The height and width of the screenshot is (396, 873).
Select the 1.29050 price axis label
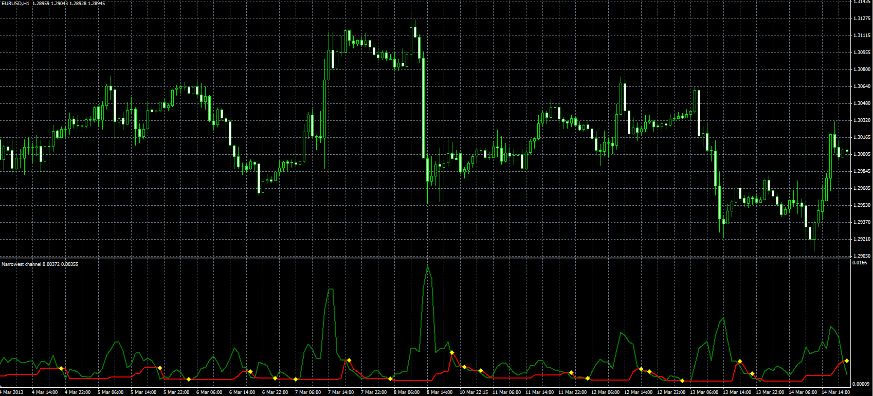click(862, 256)
